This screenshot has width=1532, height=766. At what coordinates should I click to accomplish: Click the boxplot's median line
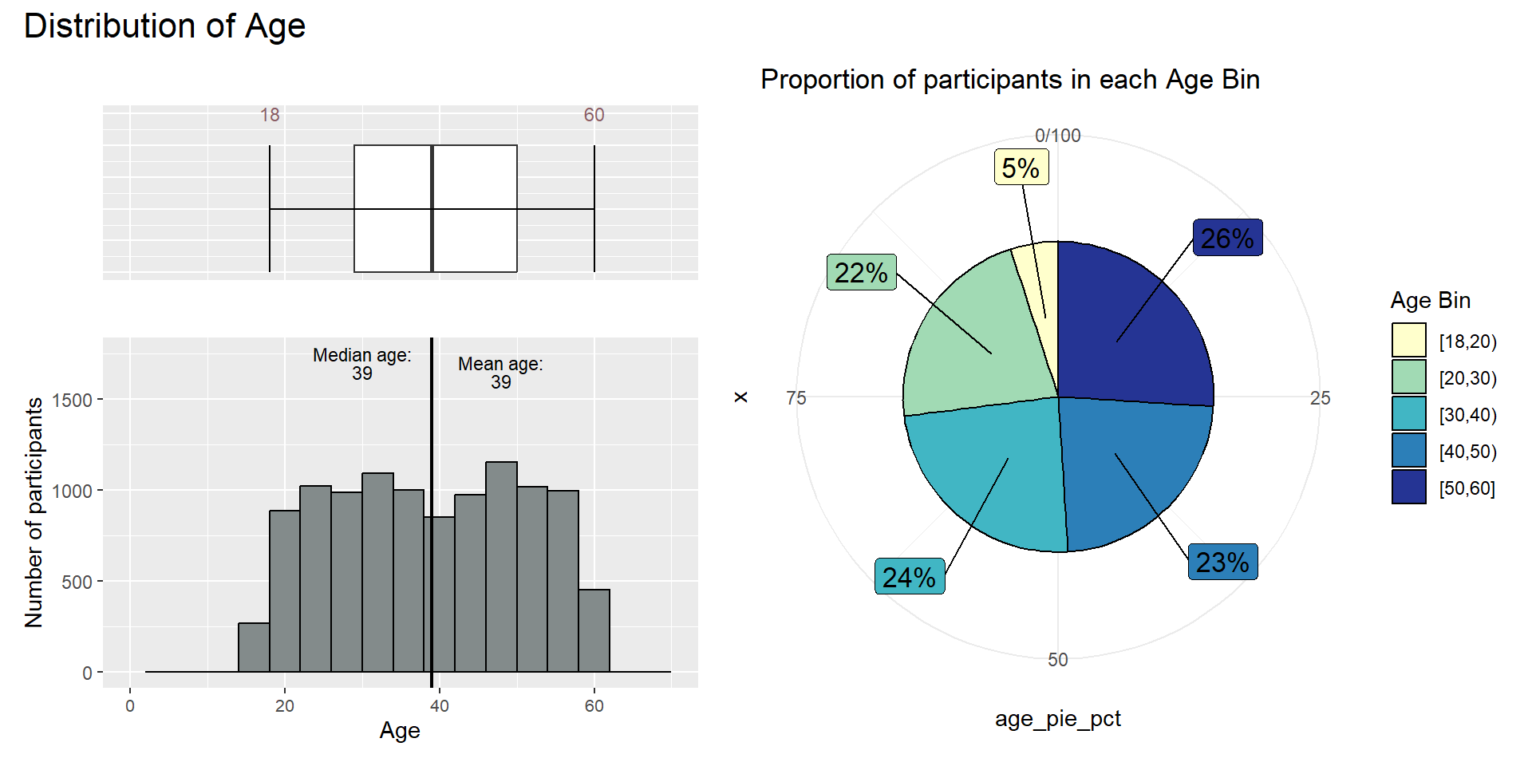[432, 209]
